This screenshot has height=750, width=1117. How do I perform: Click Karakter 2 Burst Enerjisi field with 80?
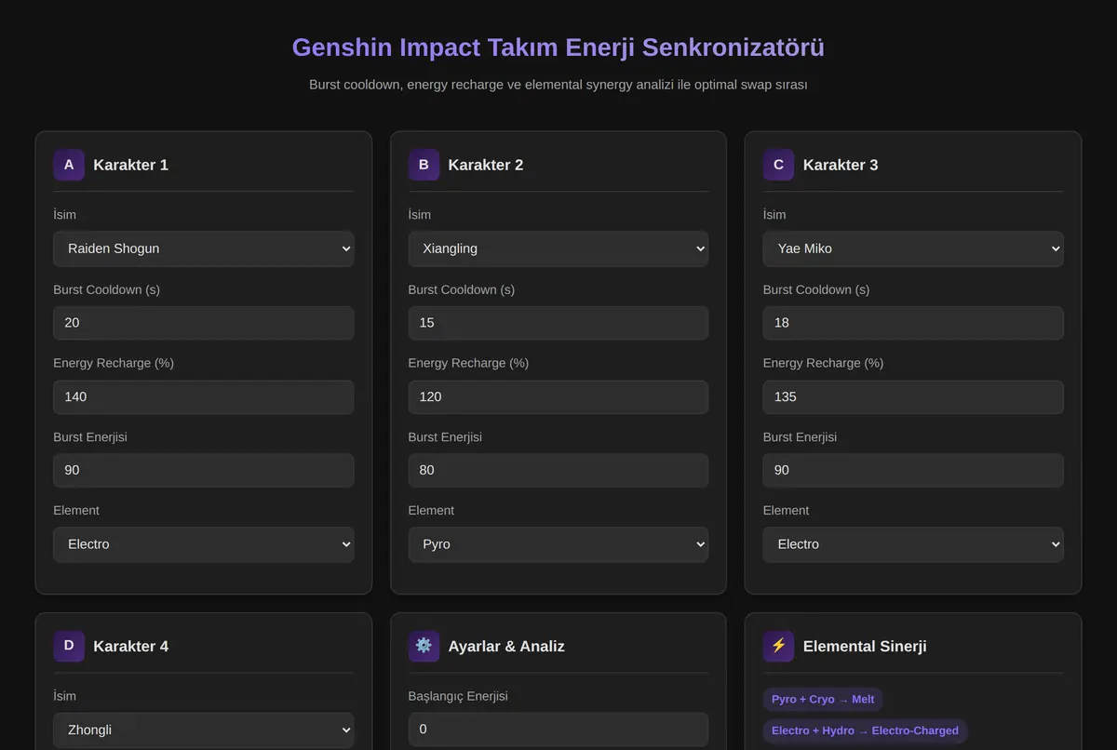pos(558,470)
